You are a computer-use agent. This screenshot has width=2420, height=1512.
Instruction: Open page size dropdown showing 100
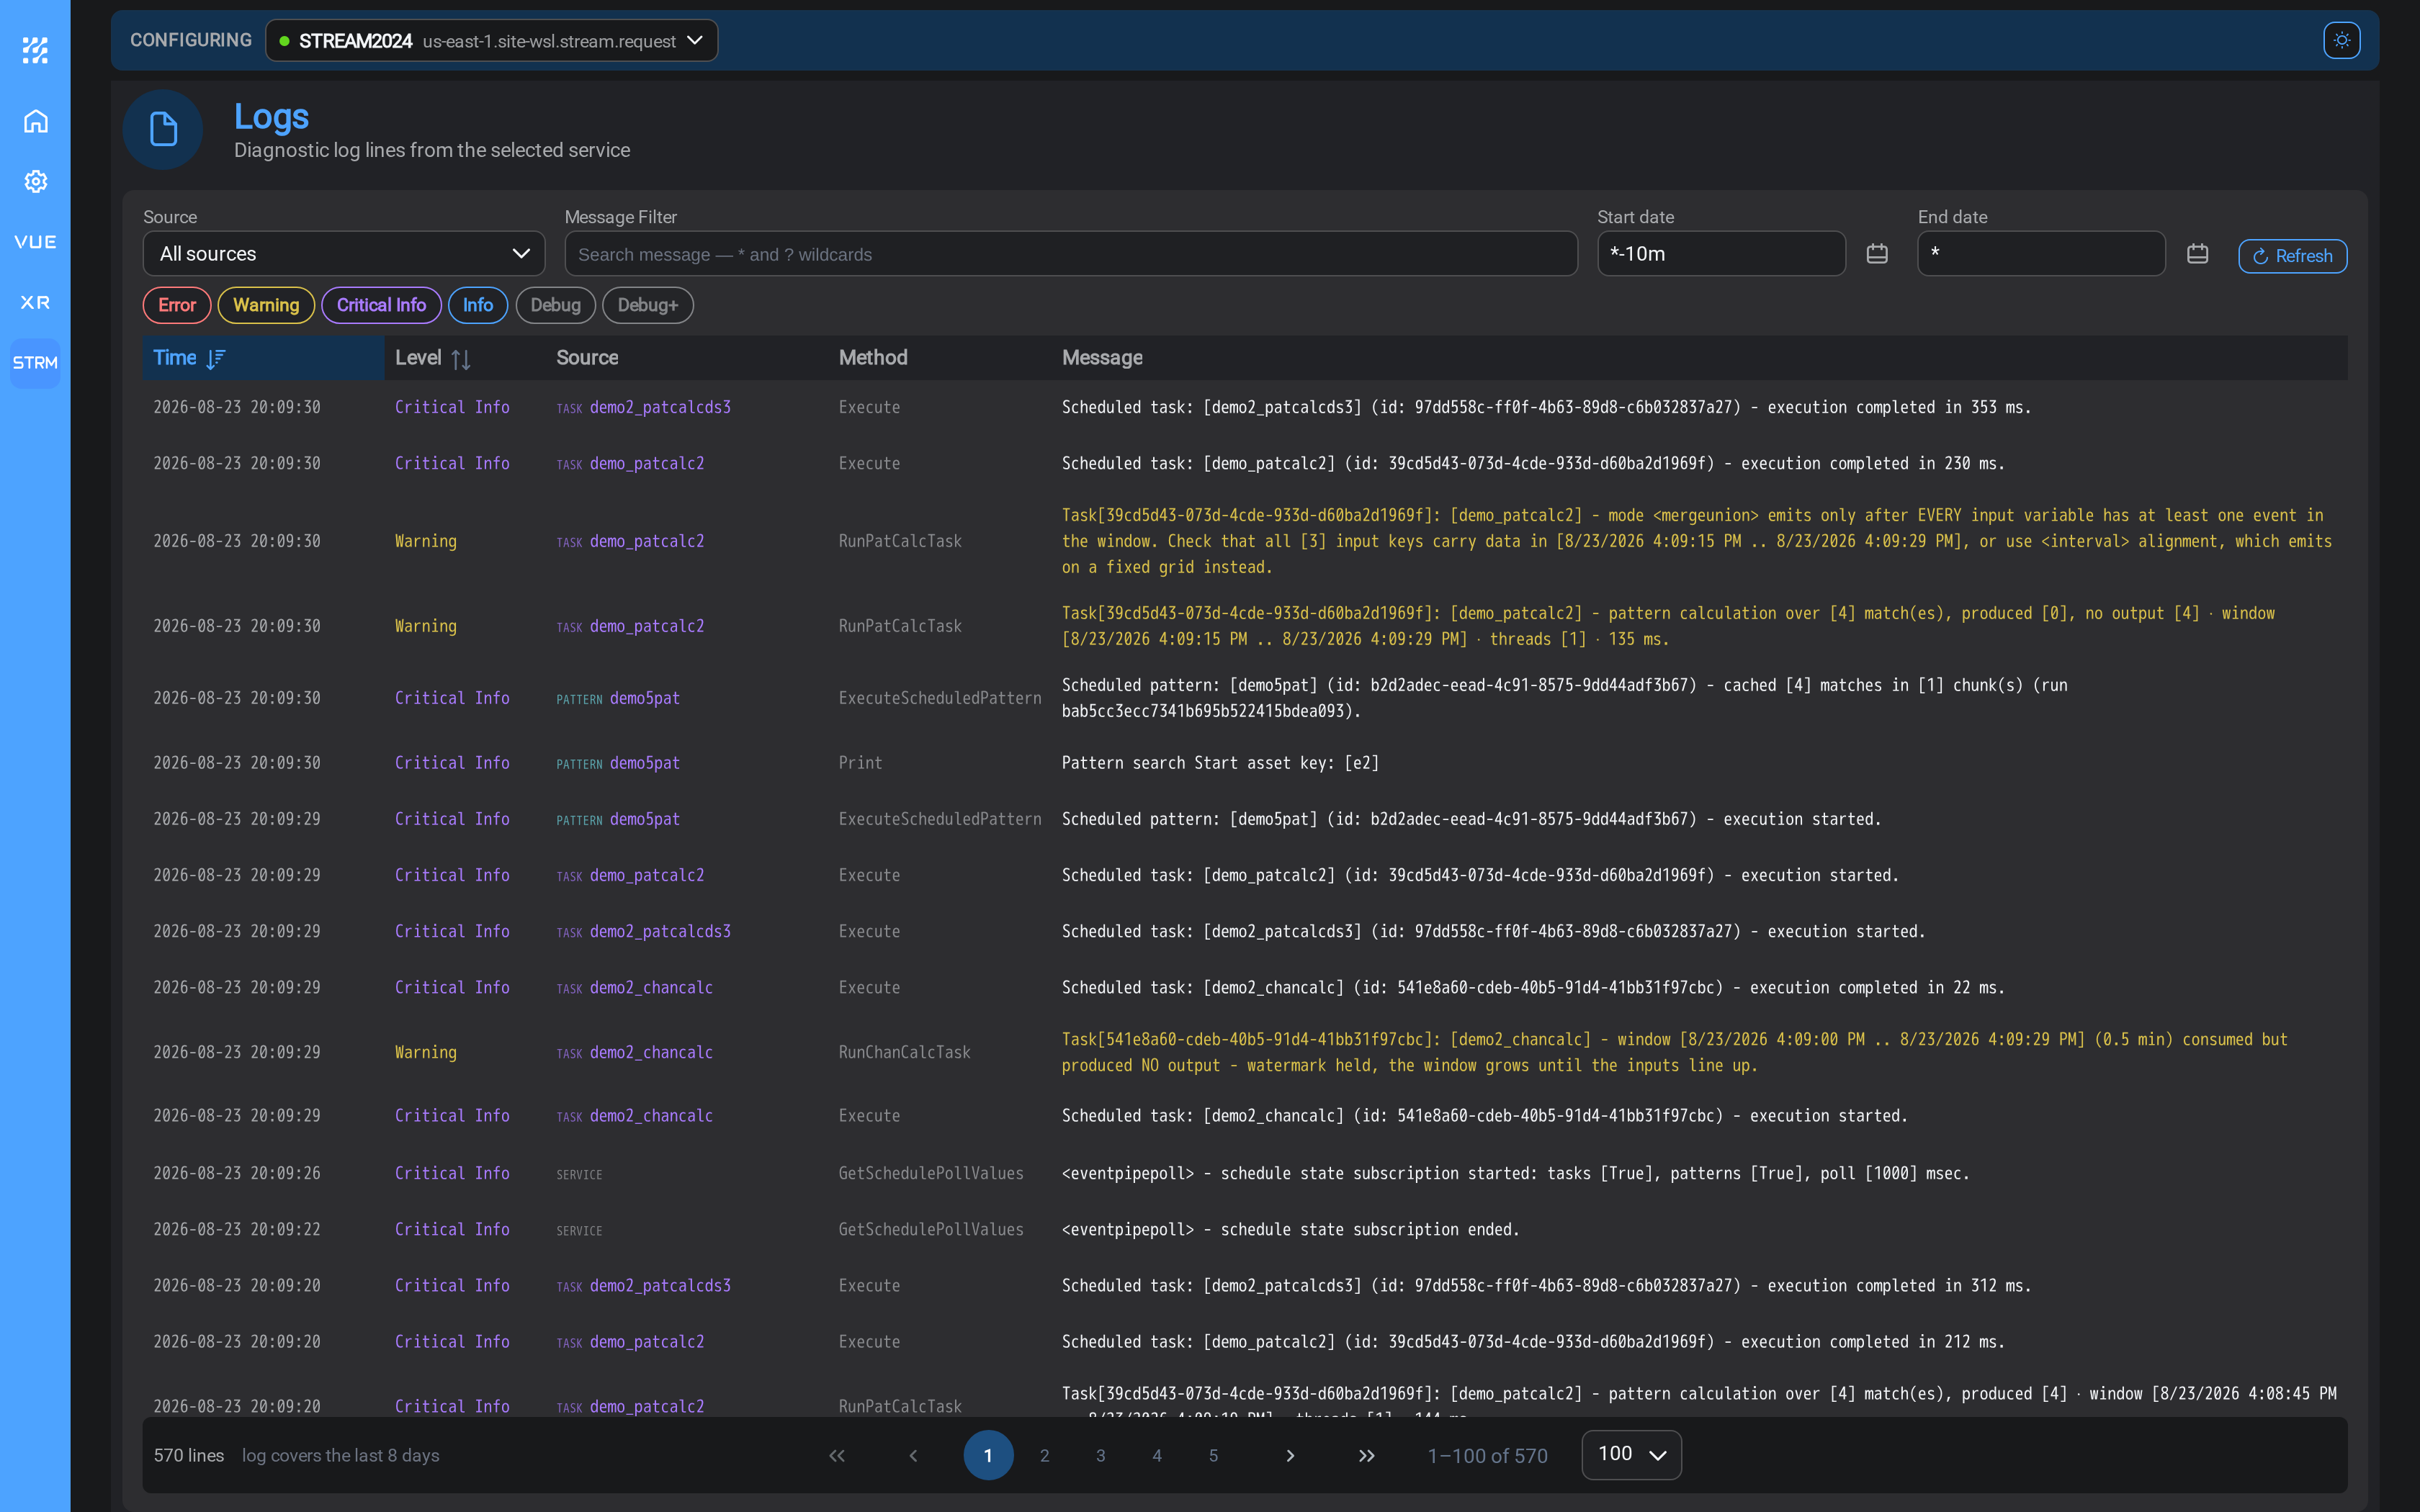coord(1631,1455)
